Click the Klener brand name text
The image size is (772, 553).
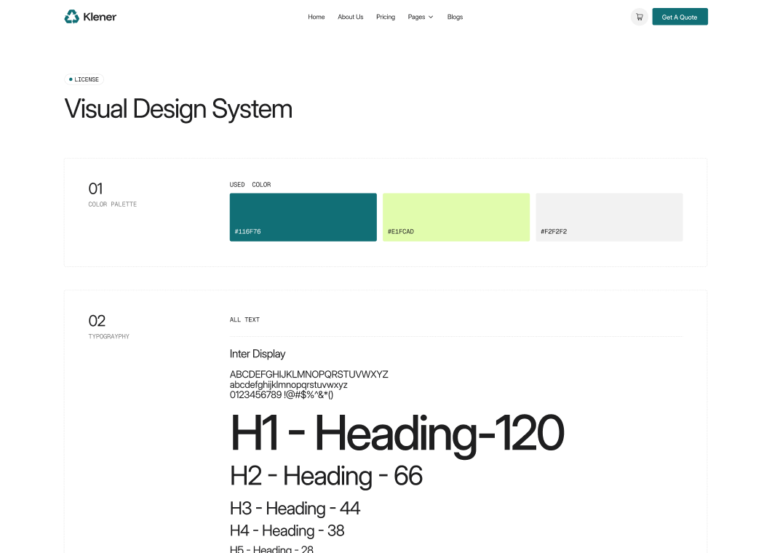click(100, 17)
